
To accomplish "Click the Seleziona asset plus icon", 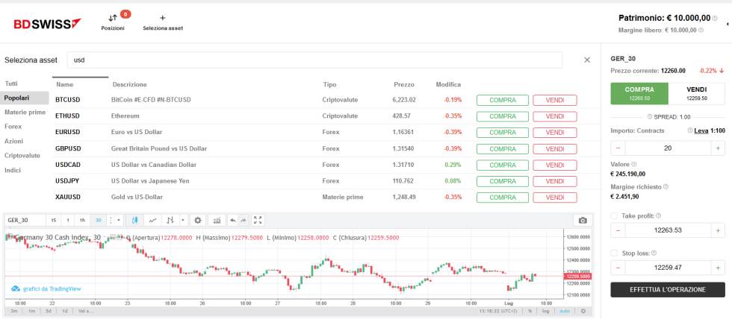I will (163, 17).
